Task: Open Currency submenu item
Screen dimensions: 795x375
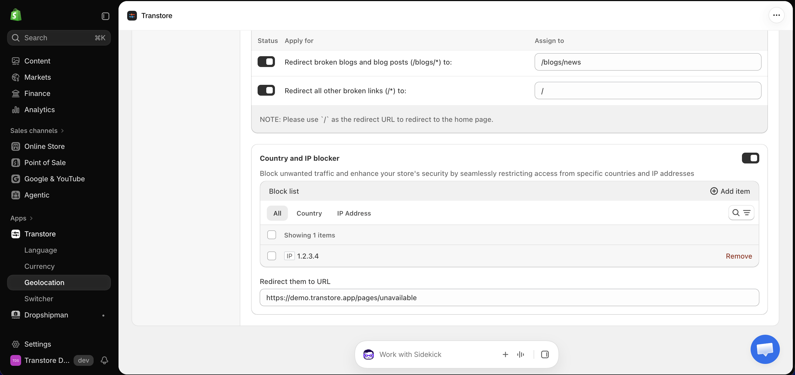Action: (x=59, y=266)
